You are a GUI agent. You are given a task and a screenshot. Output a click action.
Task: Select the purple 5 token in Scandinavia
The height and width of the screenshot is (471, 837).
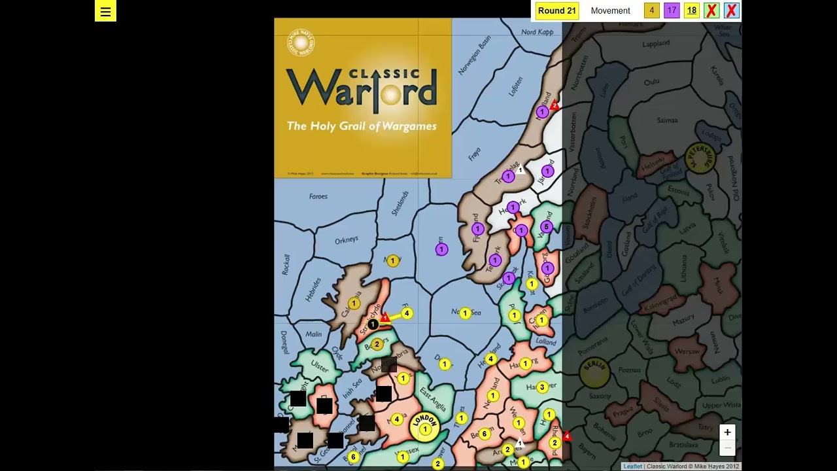coord(546,227)
